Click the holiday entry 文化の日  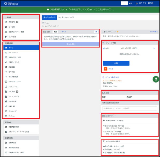pyautogui.click(x=117, y=150)
